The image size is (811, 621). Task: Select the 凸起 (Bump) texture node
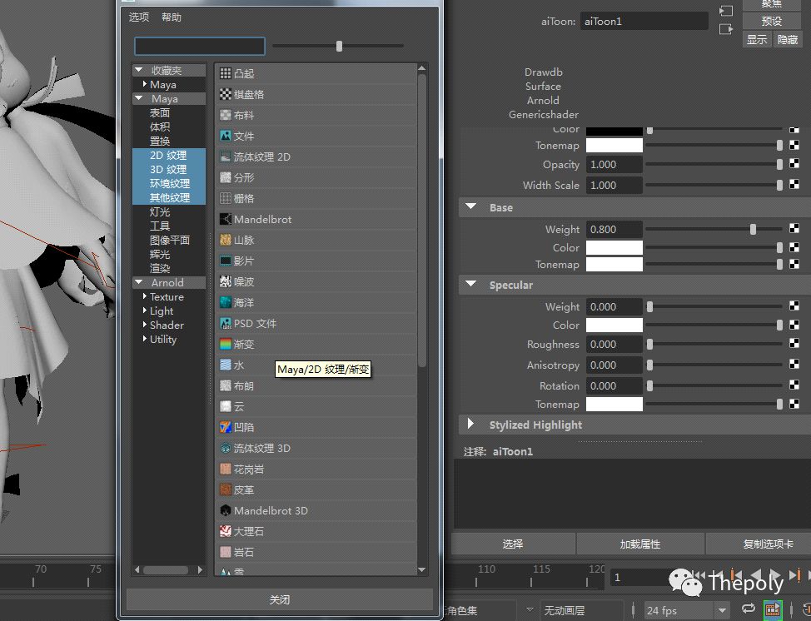pyautogui.click(x=316, y=73)
